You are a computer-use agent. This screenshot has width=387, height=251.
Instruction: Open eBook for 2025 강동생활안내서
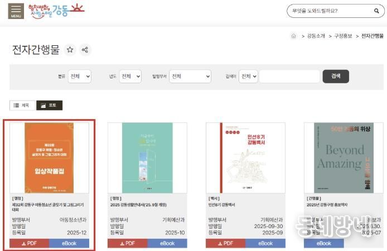pos(167,243)
